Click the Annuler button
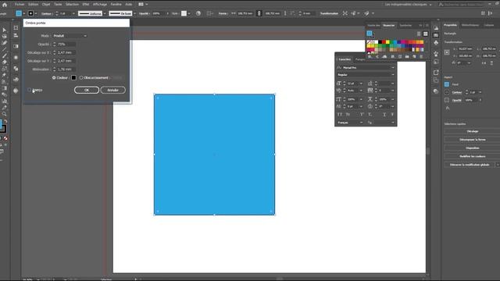This screenshot has width=500, height=281. [x=112, y=91]
